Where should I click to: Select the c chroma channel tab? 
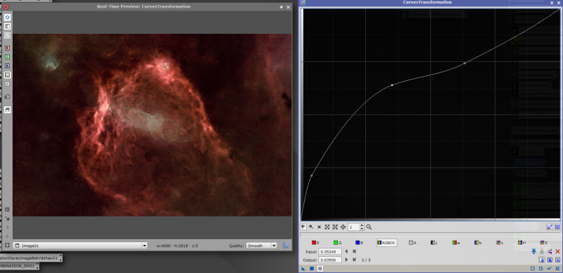pyautogui.click(x=500, y=243)
